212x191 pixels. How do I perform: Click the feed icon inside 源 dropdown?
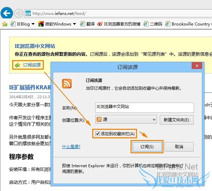(x=99, y=119)
